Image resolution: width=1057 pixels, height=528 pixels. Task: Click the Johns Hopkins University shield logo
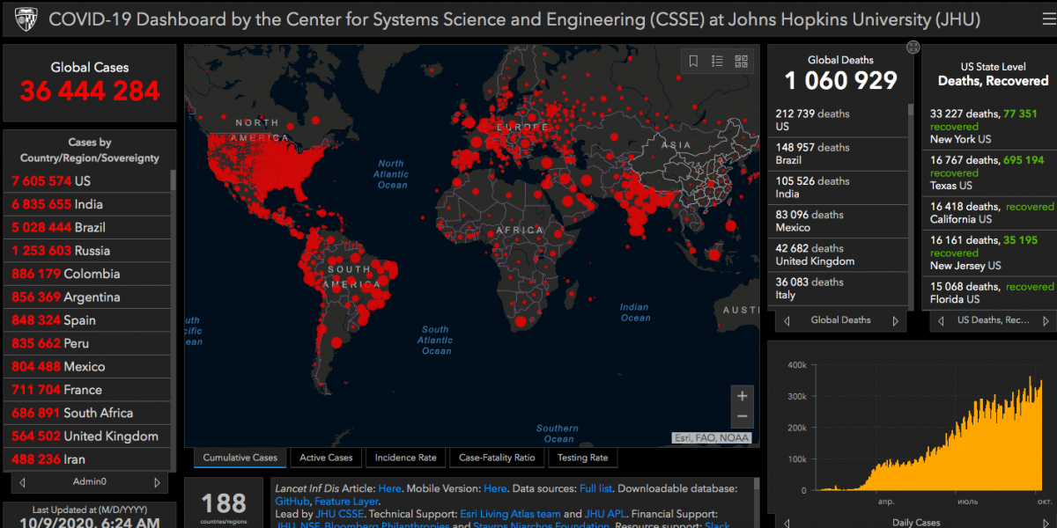click(x=26, y=18)
